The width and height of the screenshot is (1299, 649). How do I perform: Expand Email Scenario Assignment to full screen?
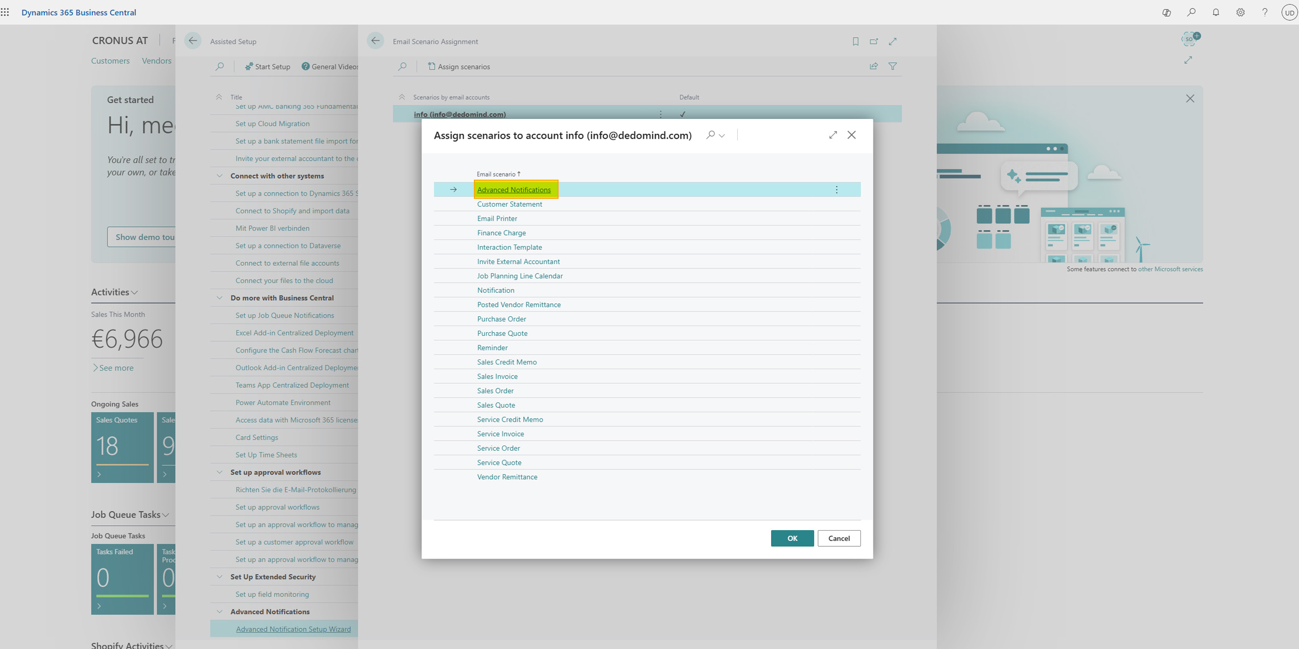tap(893, 41)
